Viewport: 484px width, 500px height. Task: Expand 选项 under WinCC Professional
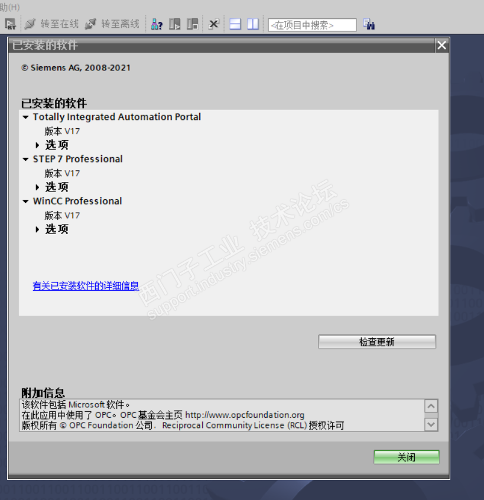tap(37, 229)
